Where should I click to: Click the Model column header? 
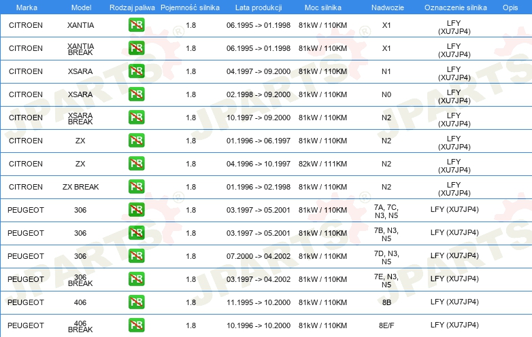pyautogui.click(x=81, y=7)
